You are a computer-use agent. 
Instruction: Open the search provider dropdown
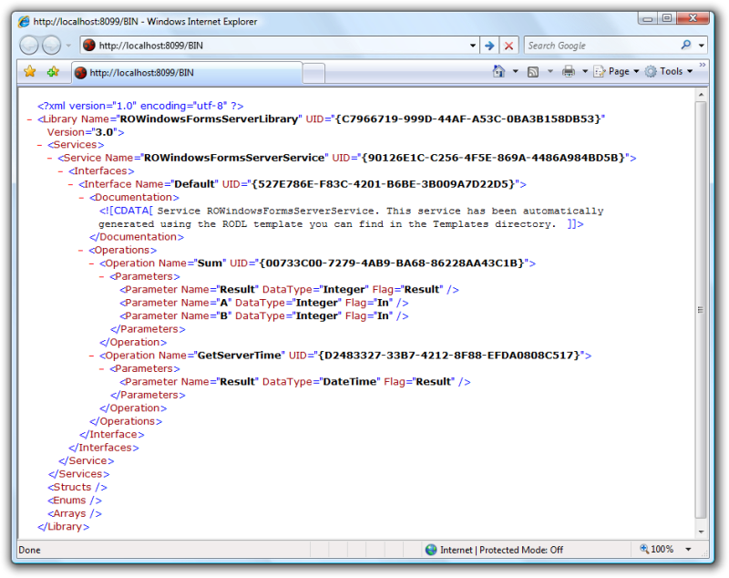[700, 45]
